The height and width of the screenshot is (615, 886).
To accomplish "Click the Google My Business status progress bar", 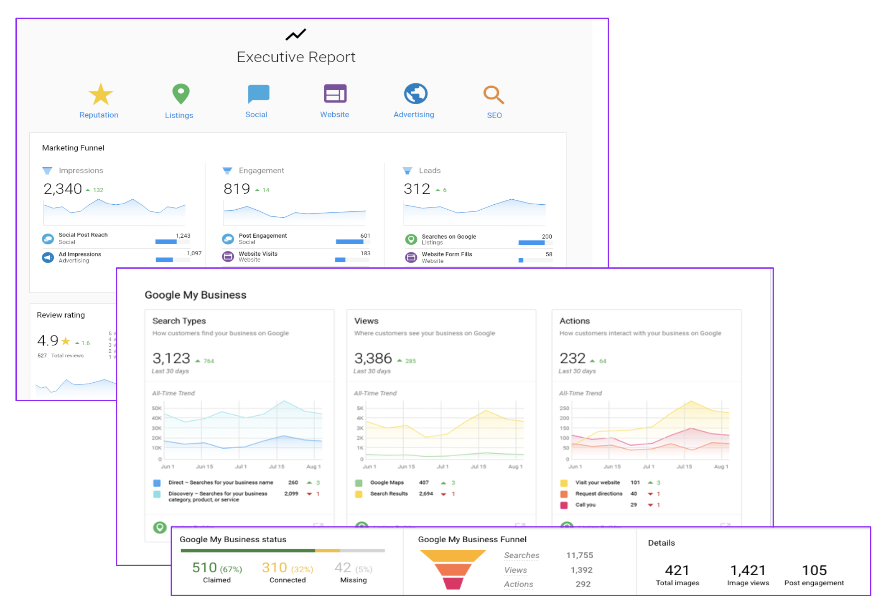I will [283, 551].
